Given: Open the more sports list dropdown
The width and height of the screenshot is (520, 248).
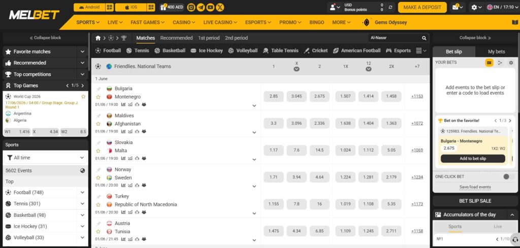Looking at the screenshot, I should click(x=421, y=51).
